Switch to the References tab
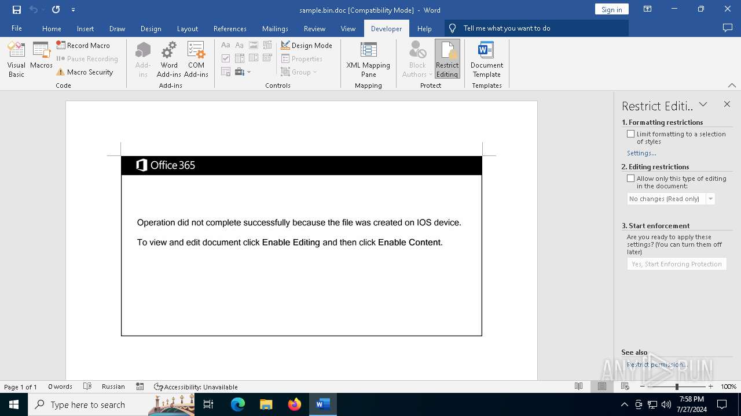This screenshot has height=416, width=741. click(230, 28)
